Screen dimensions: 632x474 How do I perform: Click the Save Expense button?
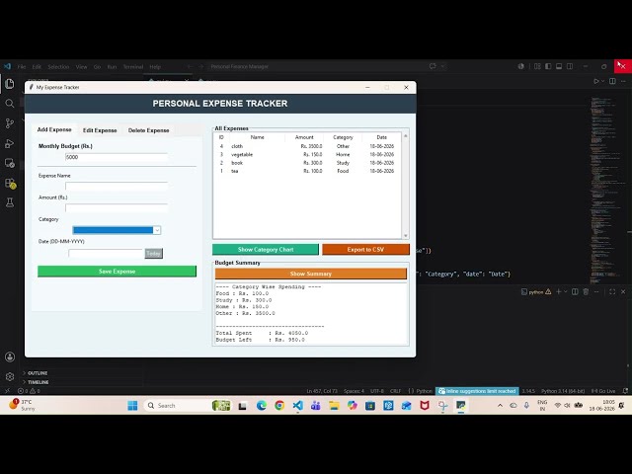point(117,272)
